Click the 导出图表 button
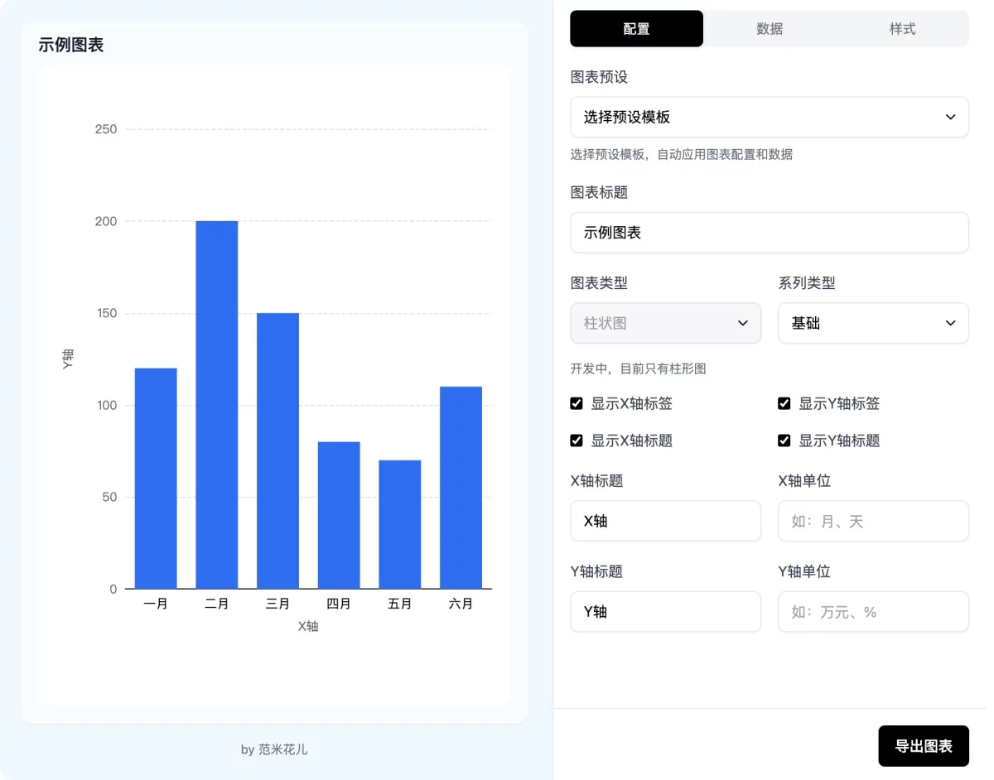 [x=924, y=746]
